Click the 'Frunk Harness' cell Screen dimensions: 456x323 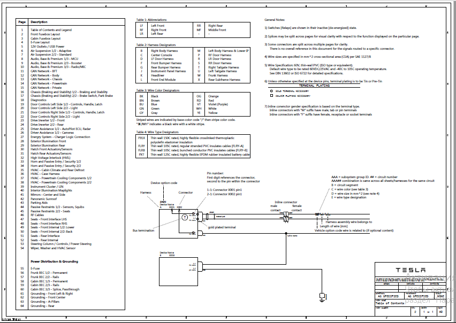point(218,75)
